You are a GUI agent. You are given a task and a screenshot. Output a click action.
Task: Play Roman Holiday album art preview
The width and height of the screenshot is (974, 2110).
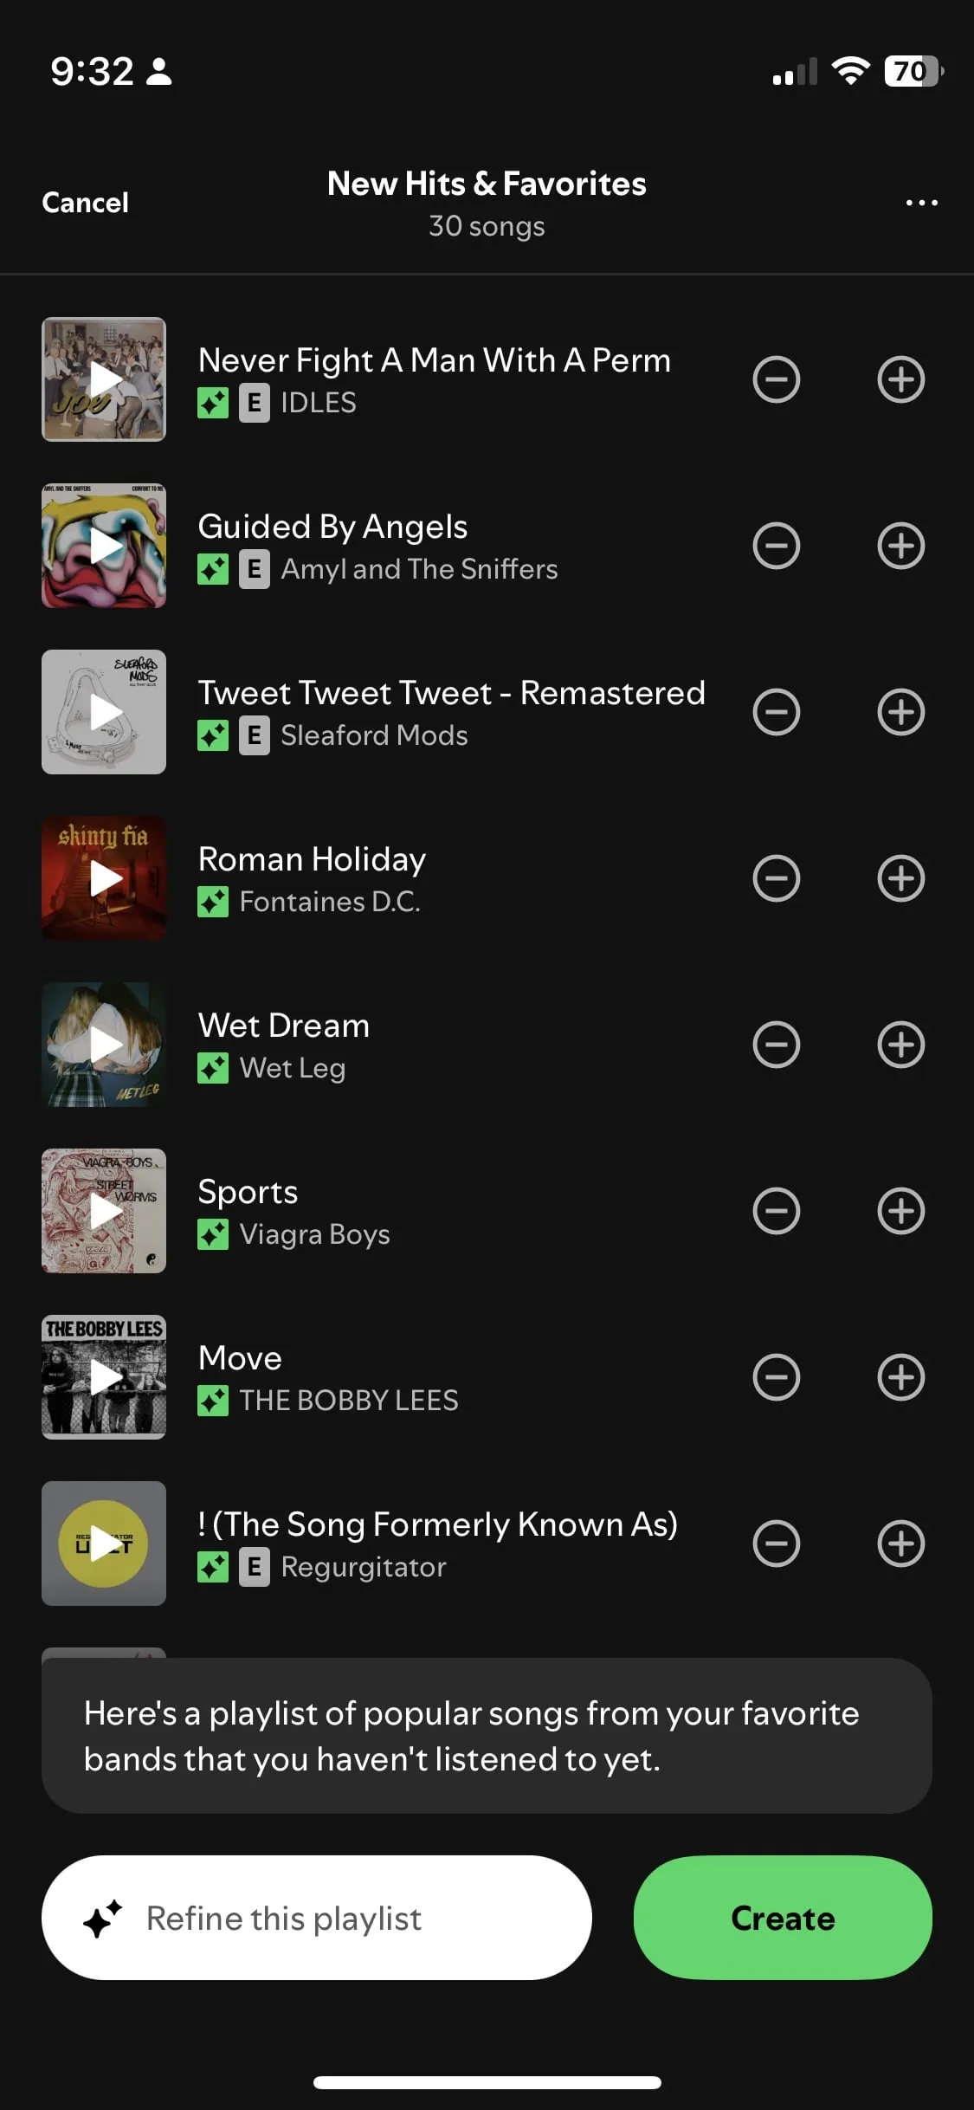(104, 878)
